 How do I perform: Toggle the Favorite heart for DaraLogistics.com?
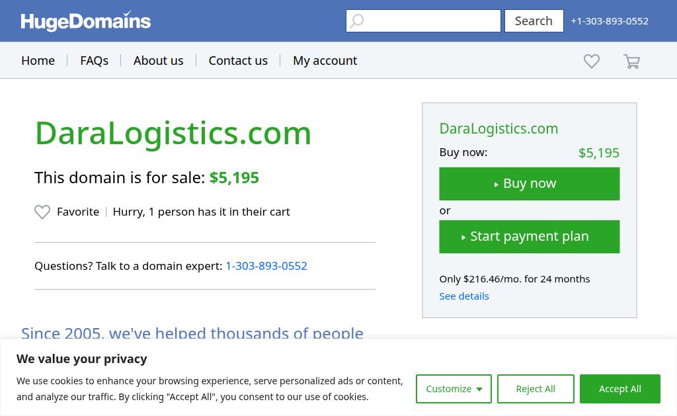coord(42,212)
